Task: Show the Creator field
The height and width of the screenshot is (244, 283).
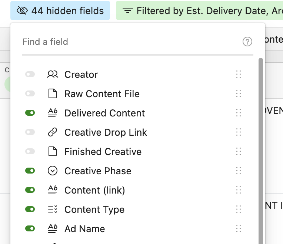Action: (30, 75)
